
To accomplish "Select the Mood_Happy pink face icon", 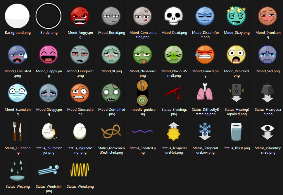I will coord(49,55).
